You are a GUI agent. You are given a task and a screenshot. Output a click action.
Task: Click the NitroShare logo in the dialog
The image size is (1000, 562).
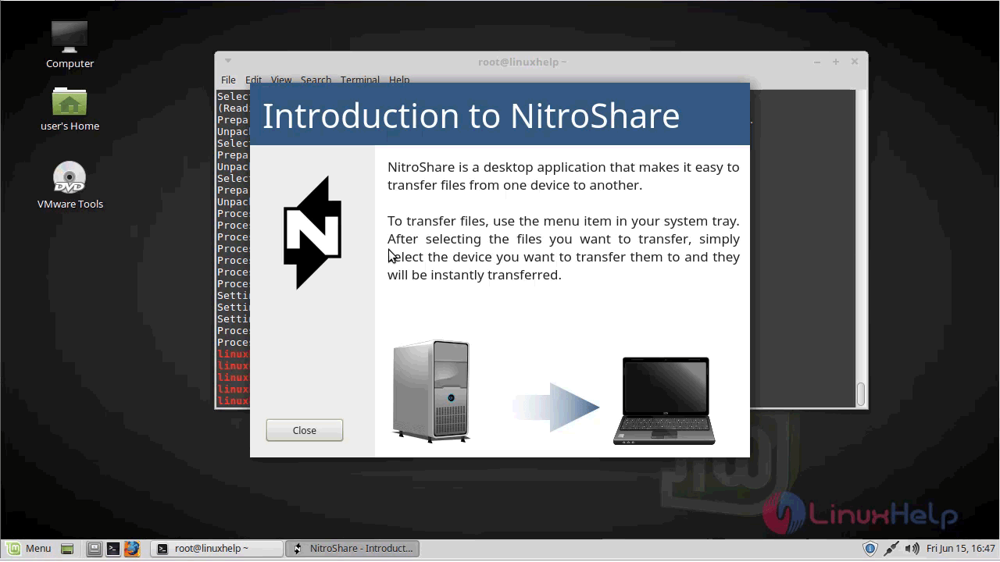(x=312, y=233)
